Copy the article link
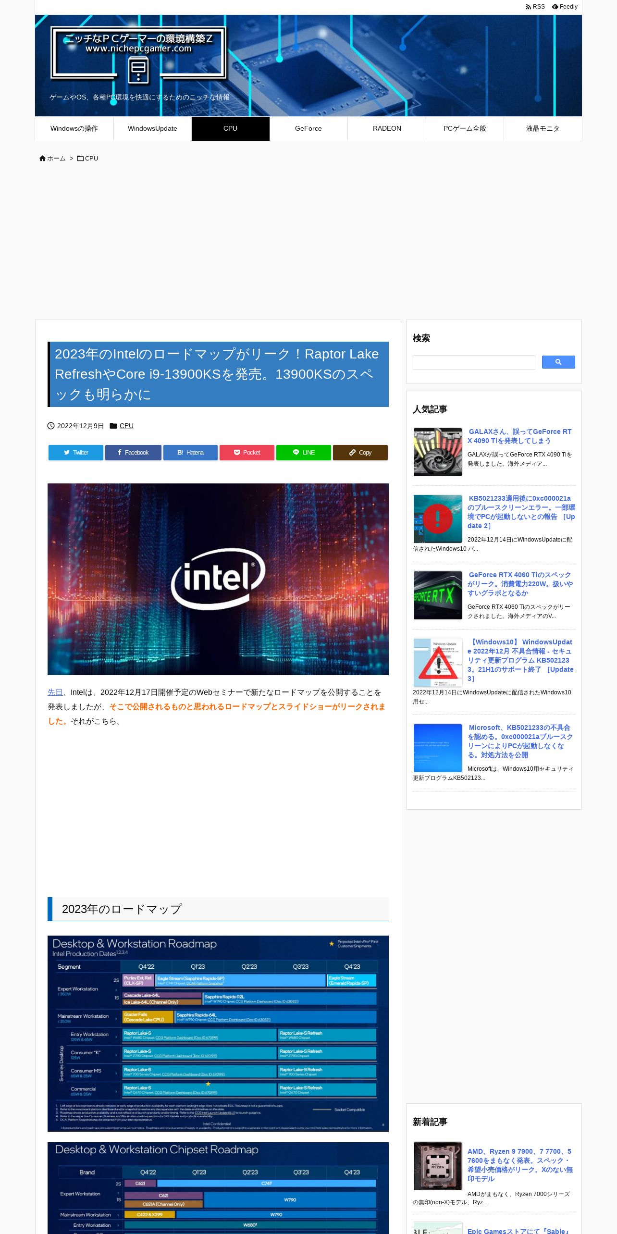This screenshot has width=617, height=1234. click(360, 453)
